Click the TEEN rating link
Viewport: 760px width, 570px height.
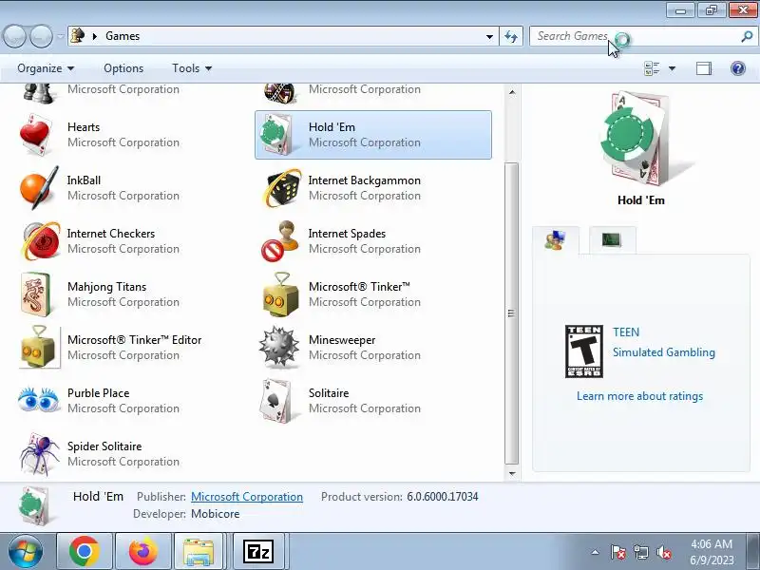626,332
